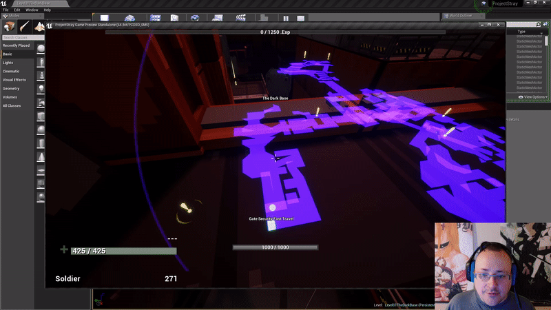Click The Dark Base map label
This screenshot has height=310, width=551.
(x=275, y=99)
